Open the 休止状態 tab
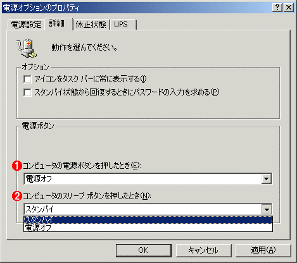 click(x=91, y=25)
